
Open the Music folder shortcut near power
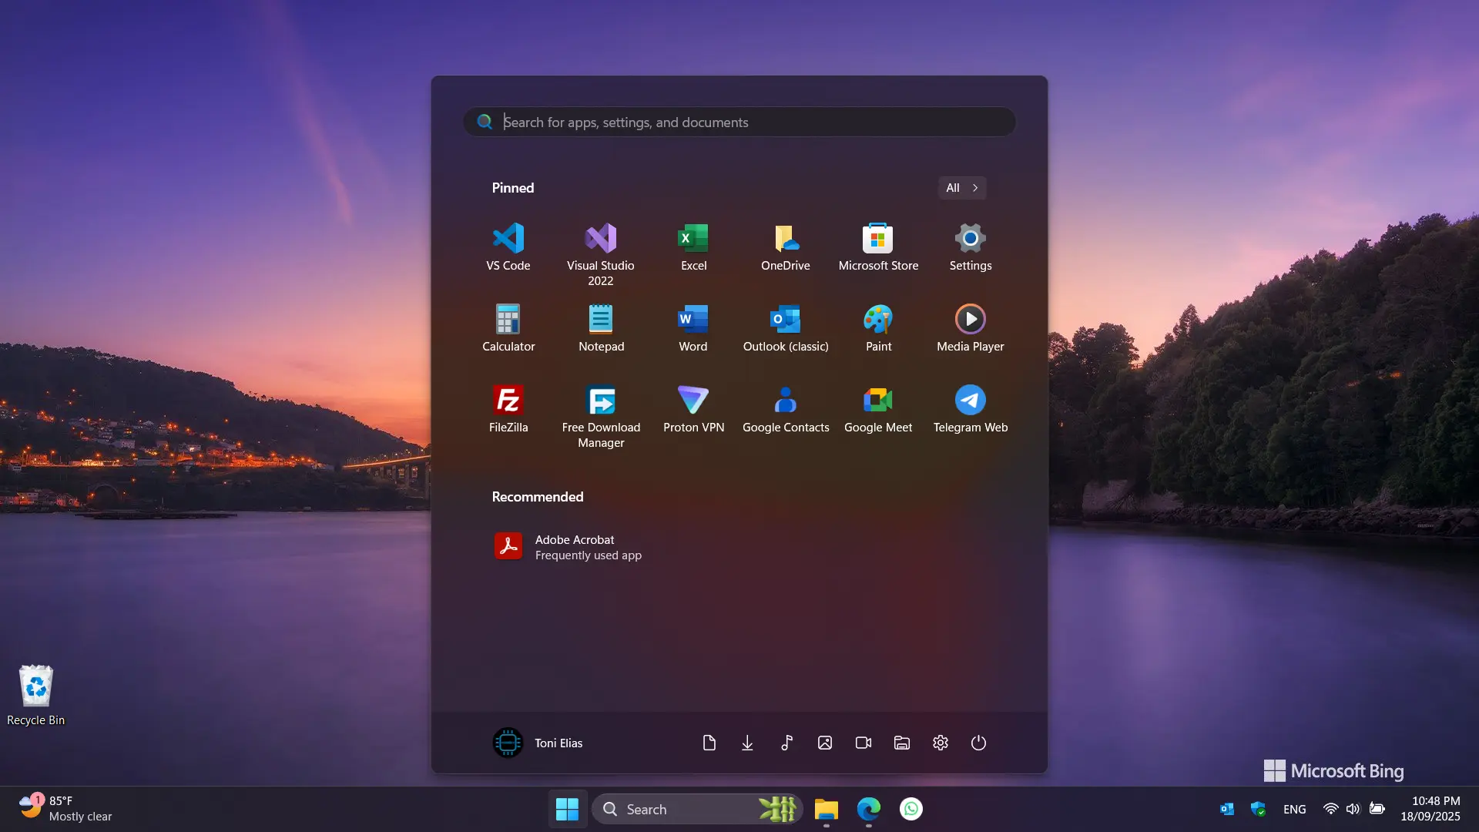click(x=786, y=743)
